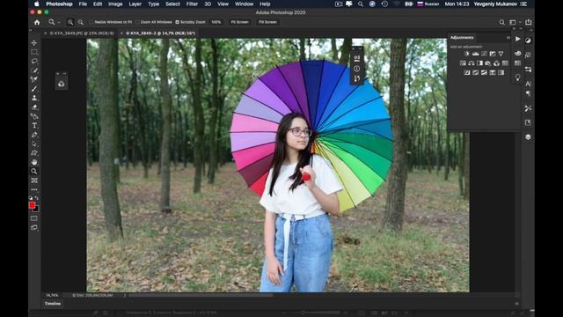Viewport: 563px width, 317px height.
Task: Uncheck Scrubby Zoom checkbox
Action: pos(177,22)
